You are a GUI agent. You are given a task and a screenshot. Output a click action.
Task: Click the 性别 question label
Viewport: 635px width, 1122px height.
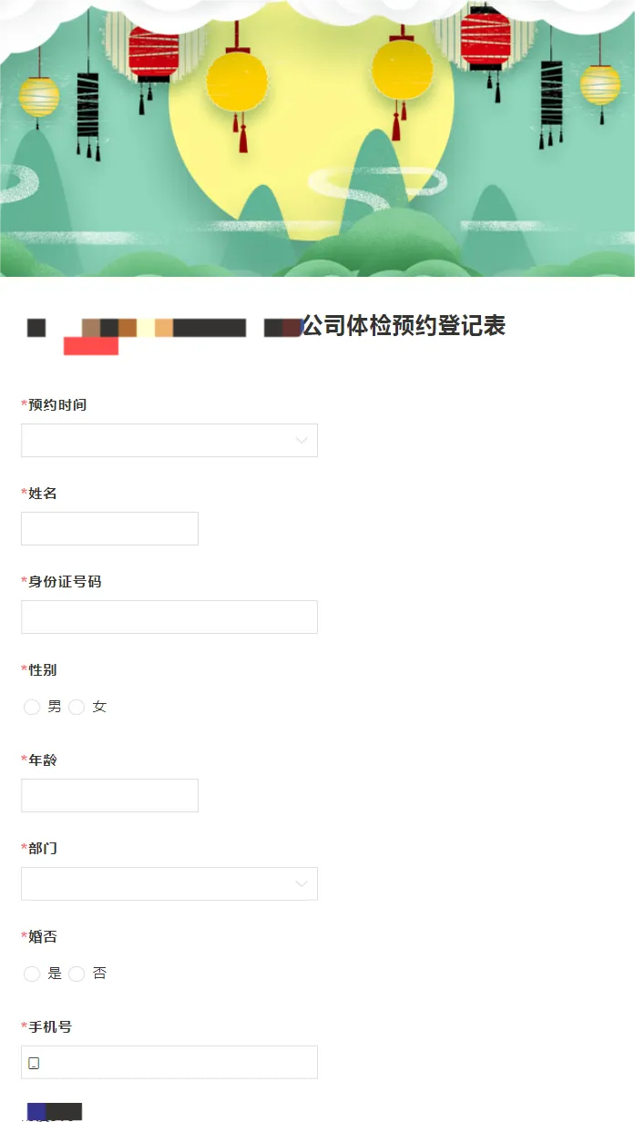43,670
